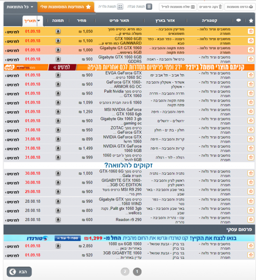This screenshot has height=280, width=256.
Task: Star the ARMOR 6G OC listing
Action: click(251, 84)
